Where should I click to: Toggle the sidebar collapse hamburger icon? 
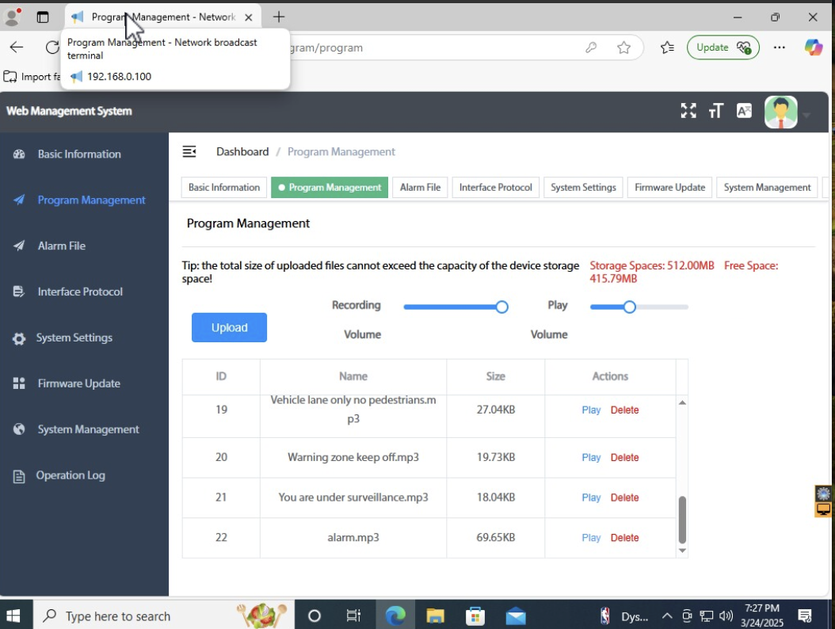189,152
